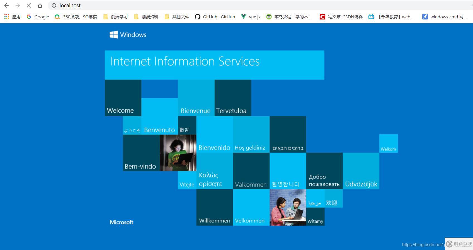Image resolution: width=473 pixels, height=250 pixels.
Task: Click the Hoş geldiniz tile
Action: (251, 134)
